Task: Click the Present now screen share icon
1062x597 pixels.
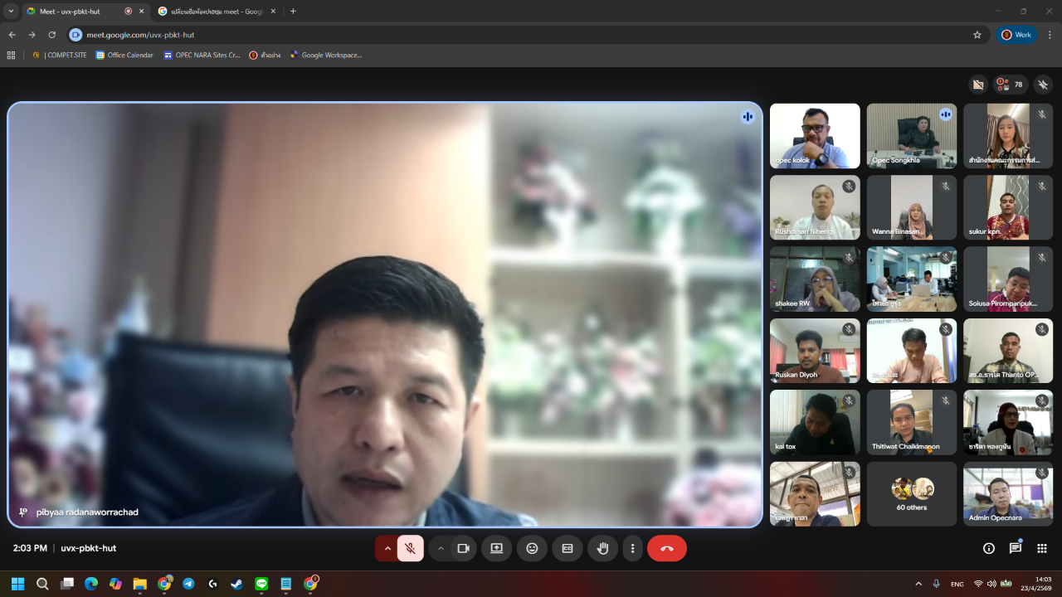Action: point(496,548)
